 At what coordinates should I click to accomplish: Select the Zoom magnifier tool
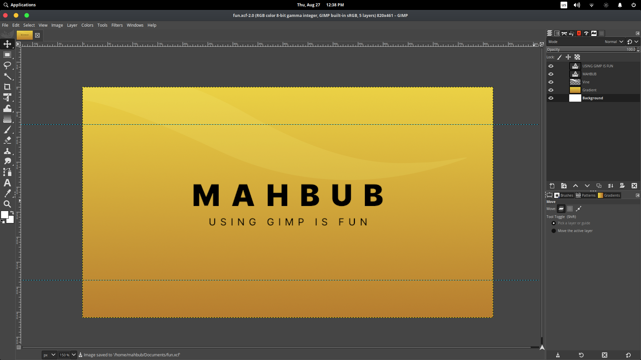pos(7,204)
